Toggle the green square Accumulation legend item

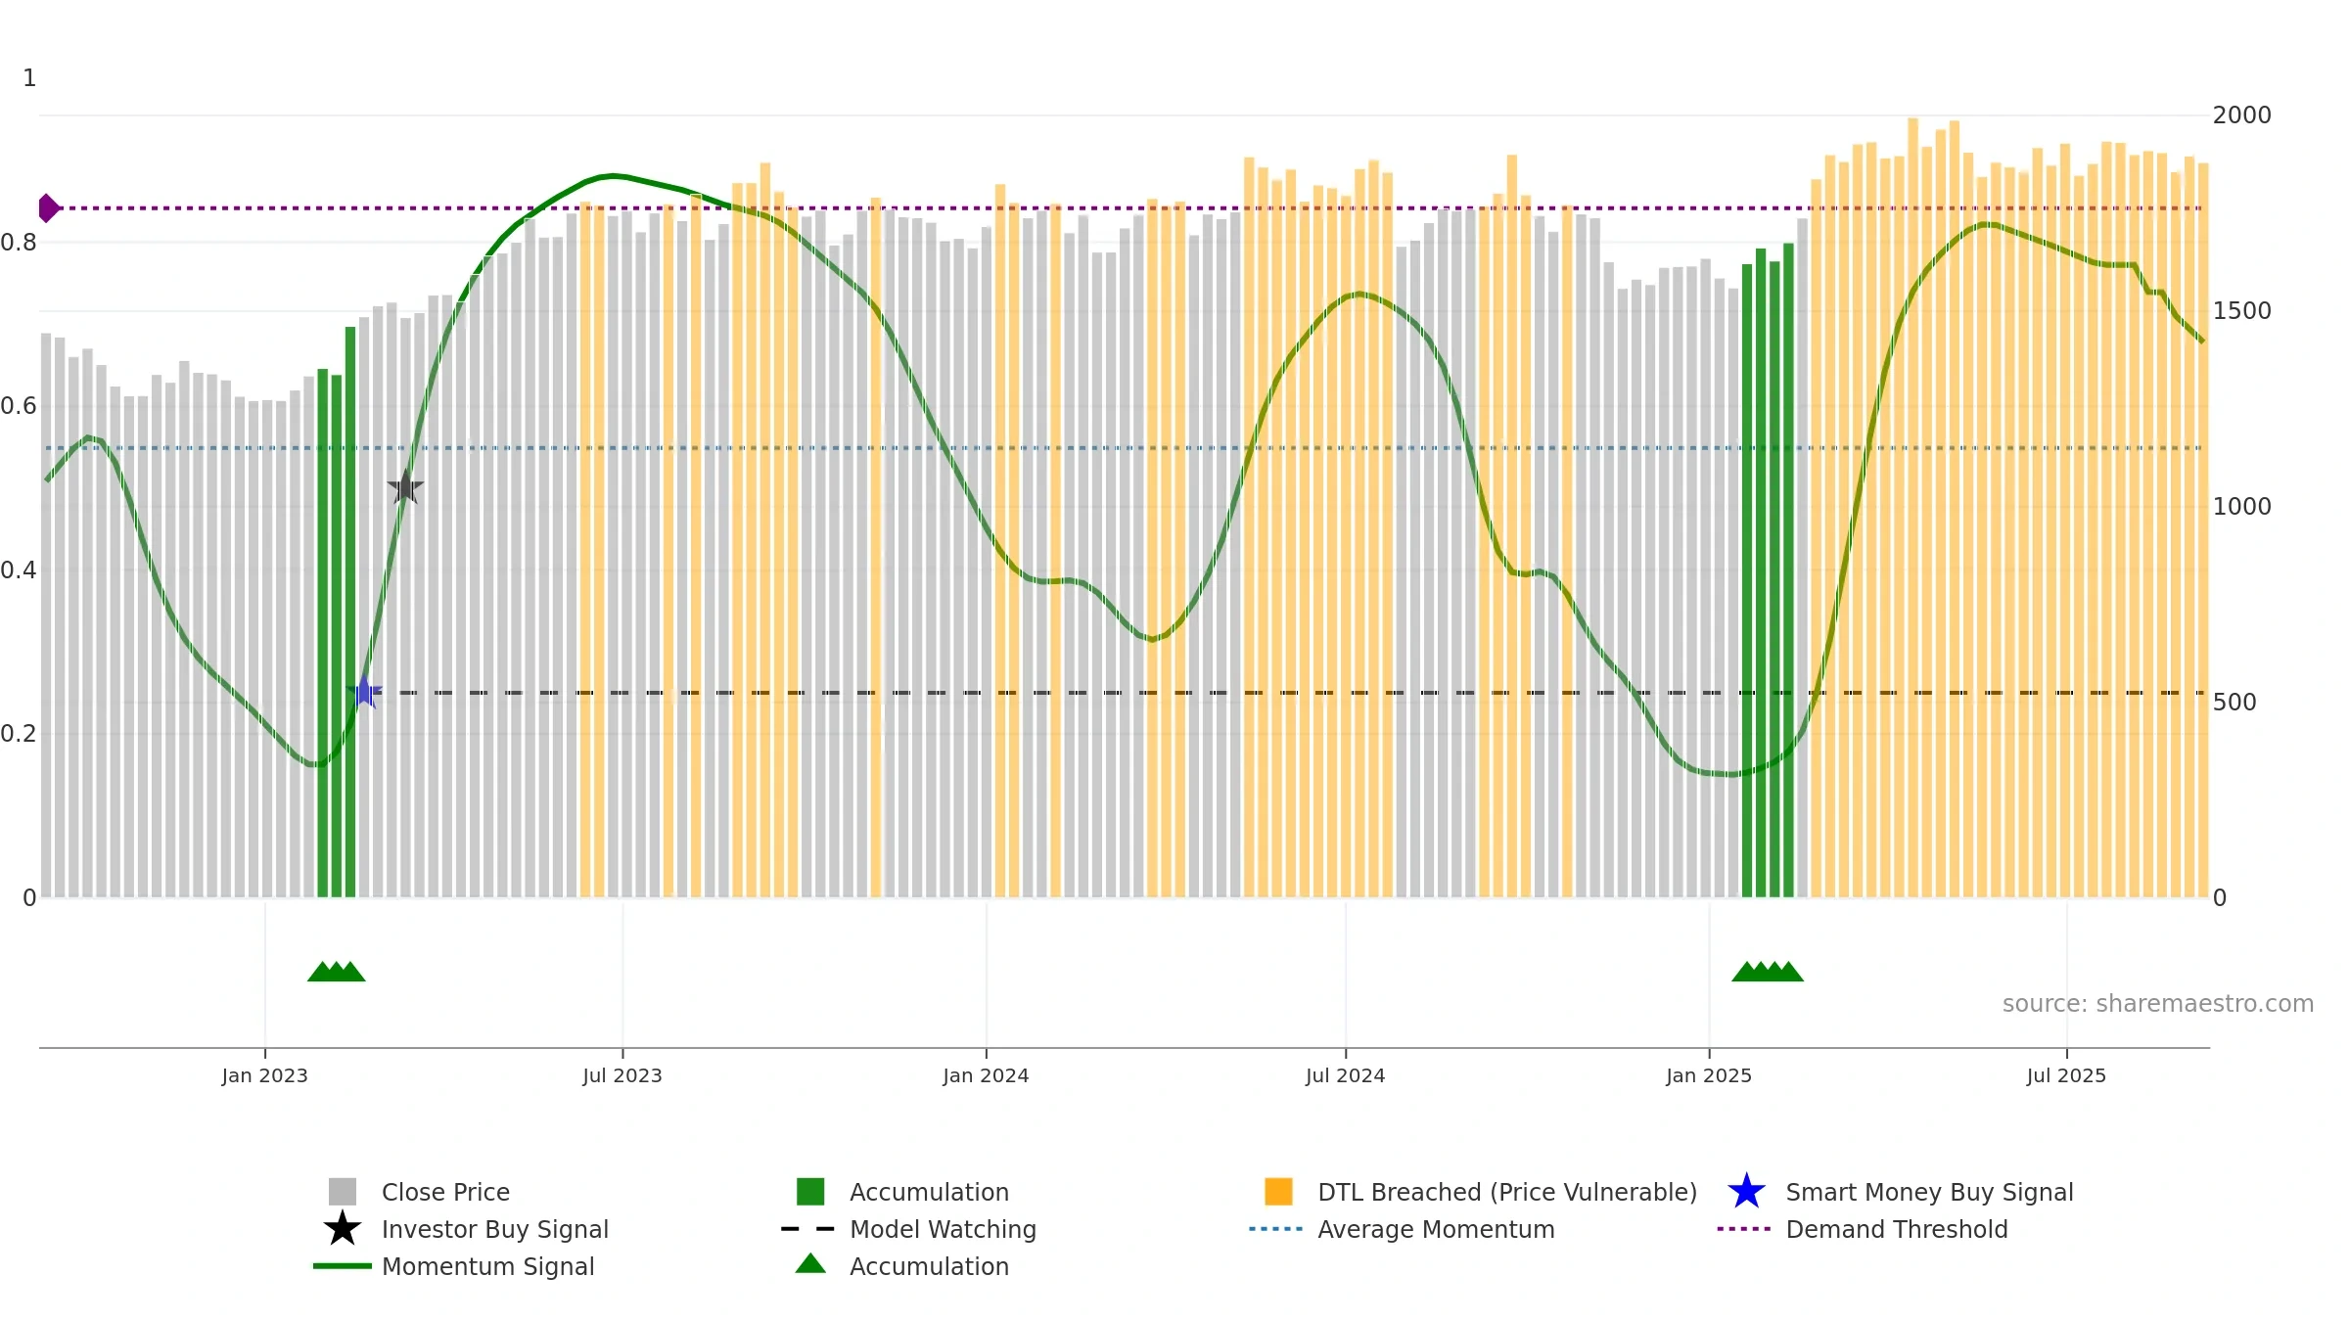click(902, 1192)
